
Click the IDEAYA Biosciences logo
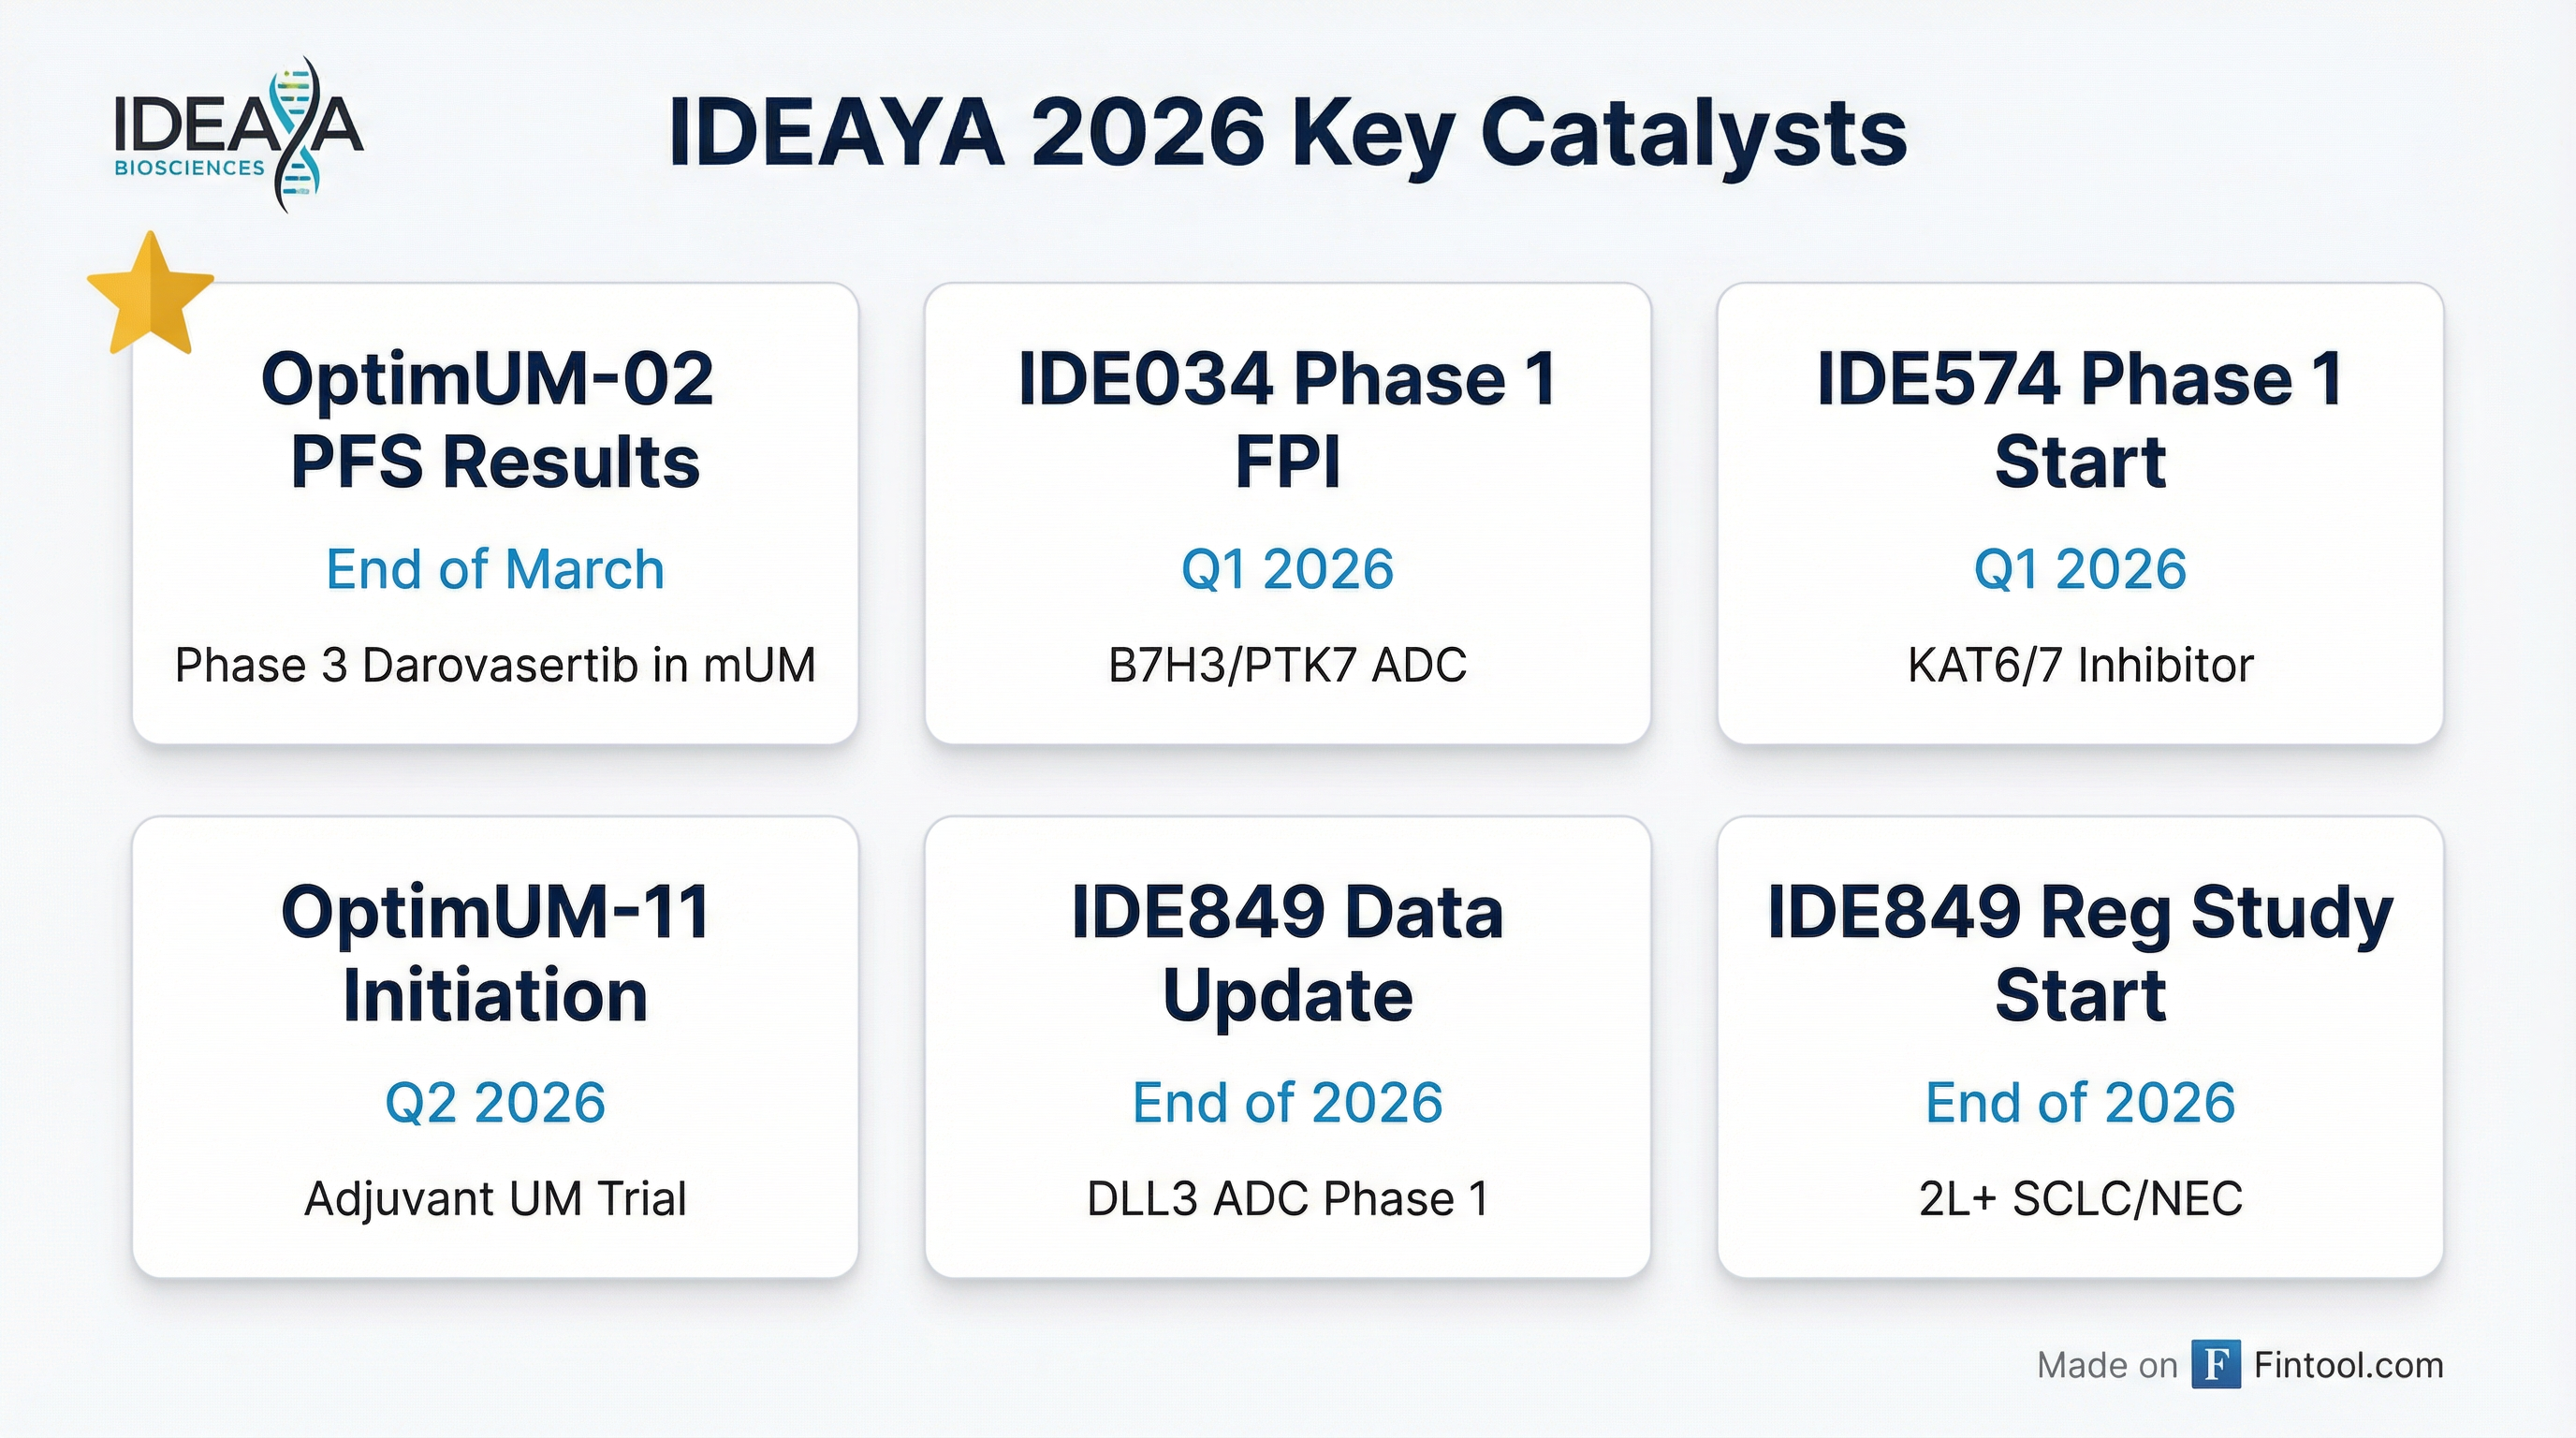238,134
